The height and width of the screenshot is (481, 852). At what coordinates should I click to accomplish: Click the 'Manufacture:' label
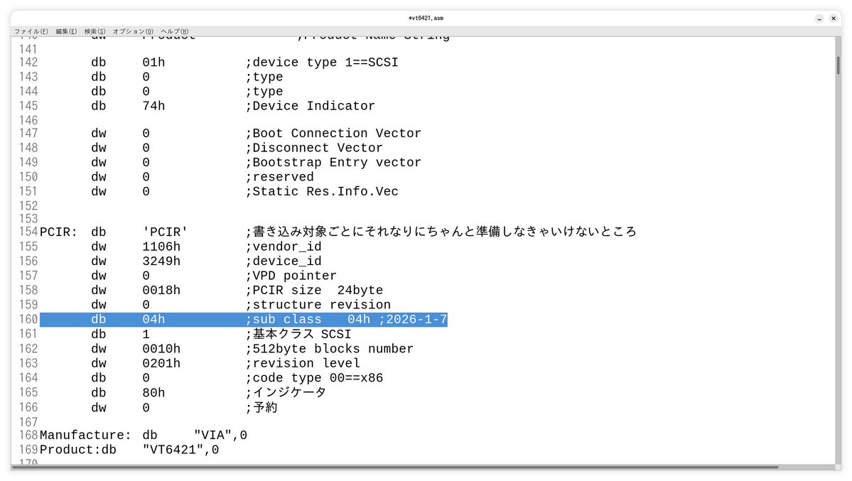[x=85, y=436]
